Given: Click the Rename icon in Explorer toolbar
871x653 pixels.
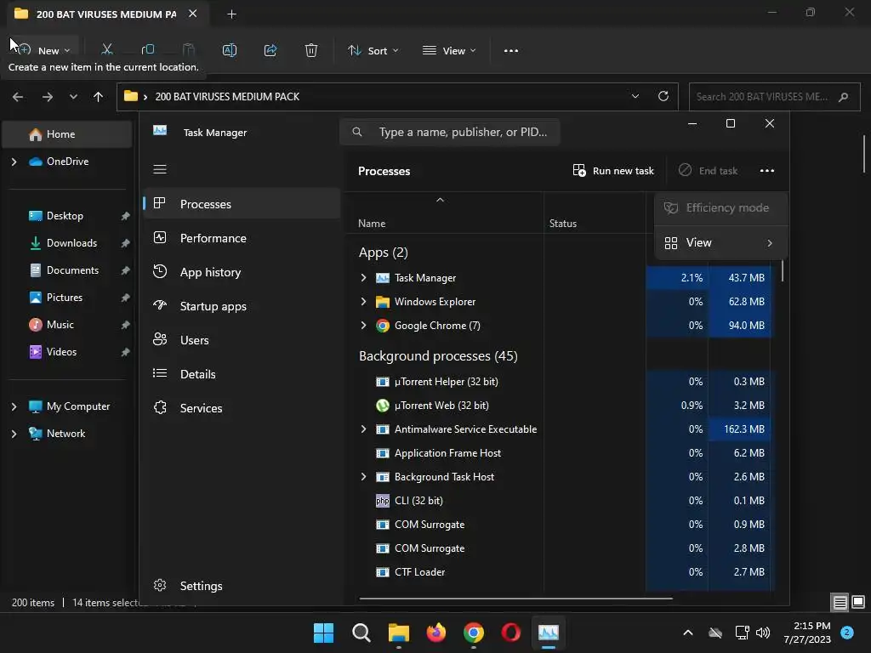Looking at the screenshot, I should [230, 50].
